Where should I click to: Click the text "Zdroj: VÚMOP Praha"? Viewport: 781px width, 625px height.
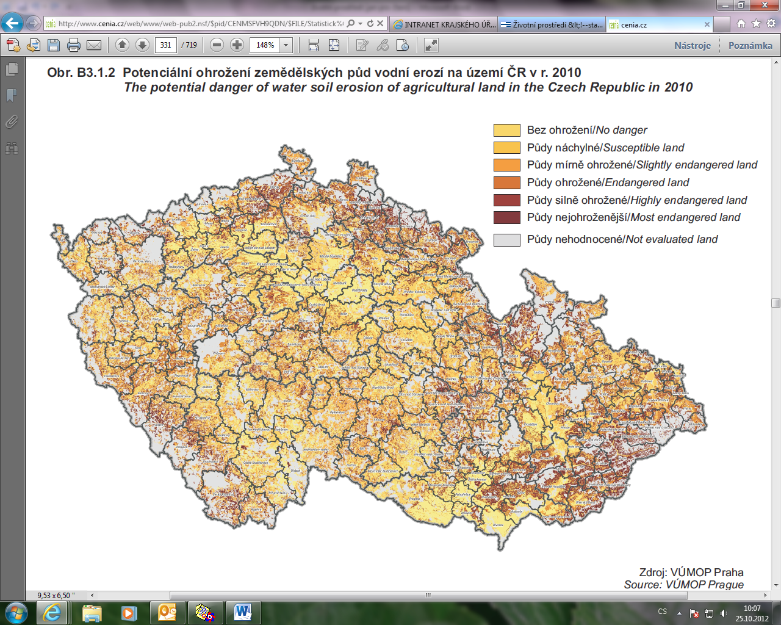point(691,573)
